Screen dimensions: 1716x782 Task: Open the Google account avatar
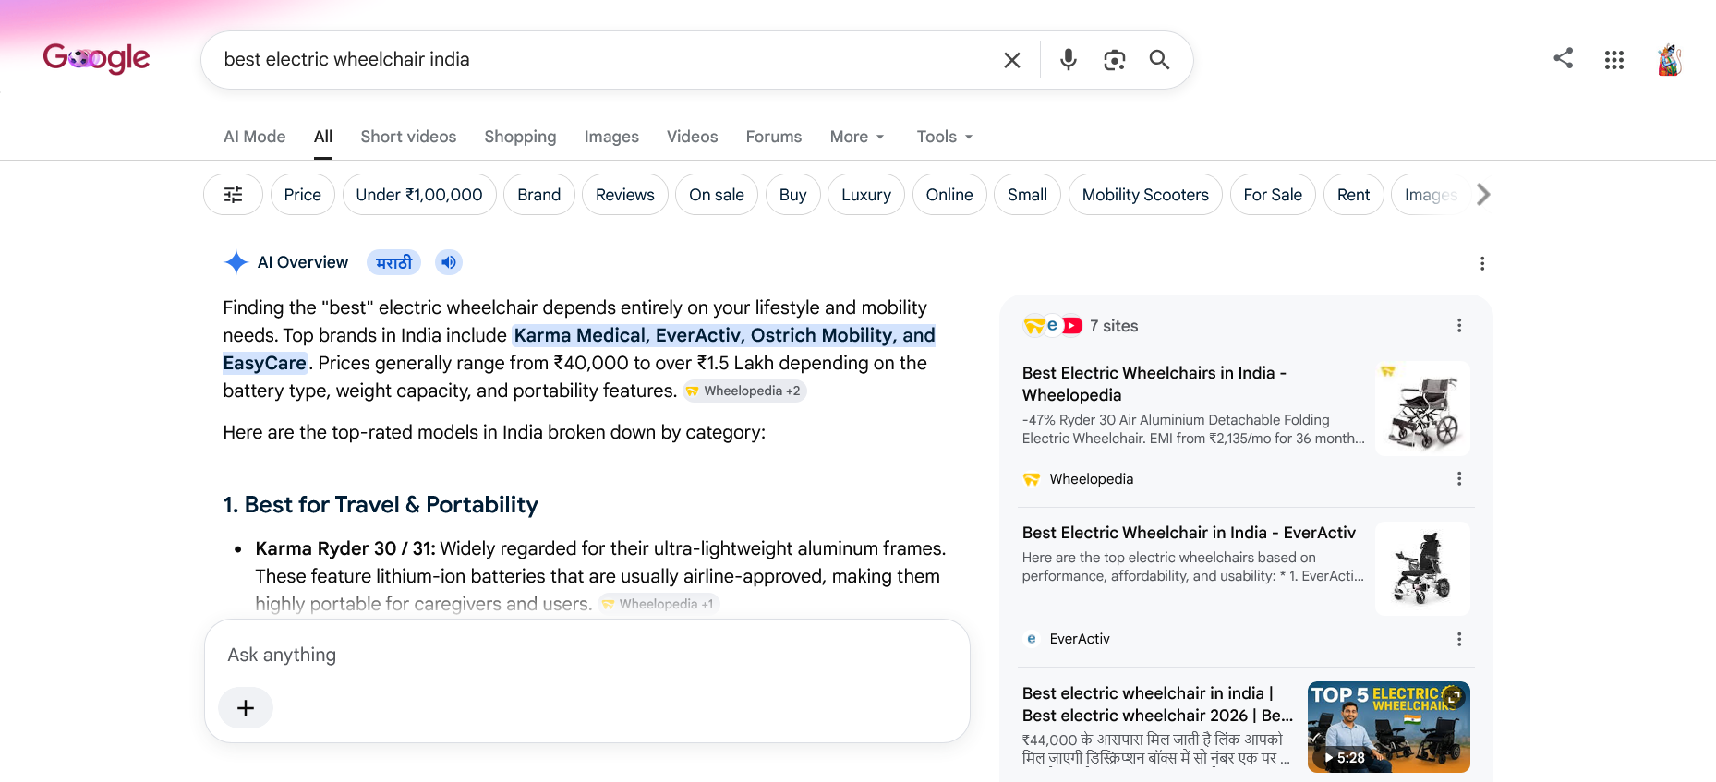[1669, 60]
